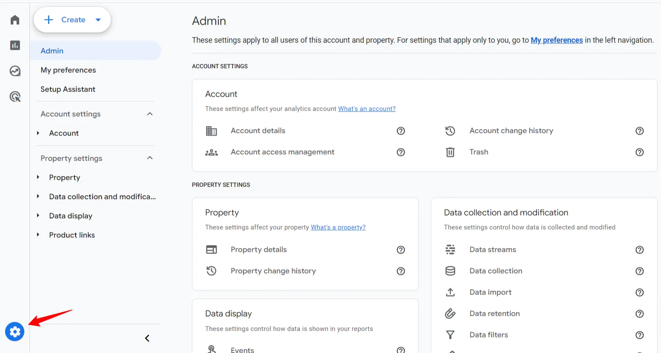
Task: Expand the Product links tree arrow
Action: tap(38, 235)
